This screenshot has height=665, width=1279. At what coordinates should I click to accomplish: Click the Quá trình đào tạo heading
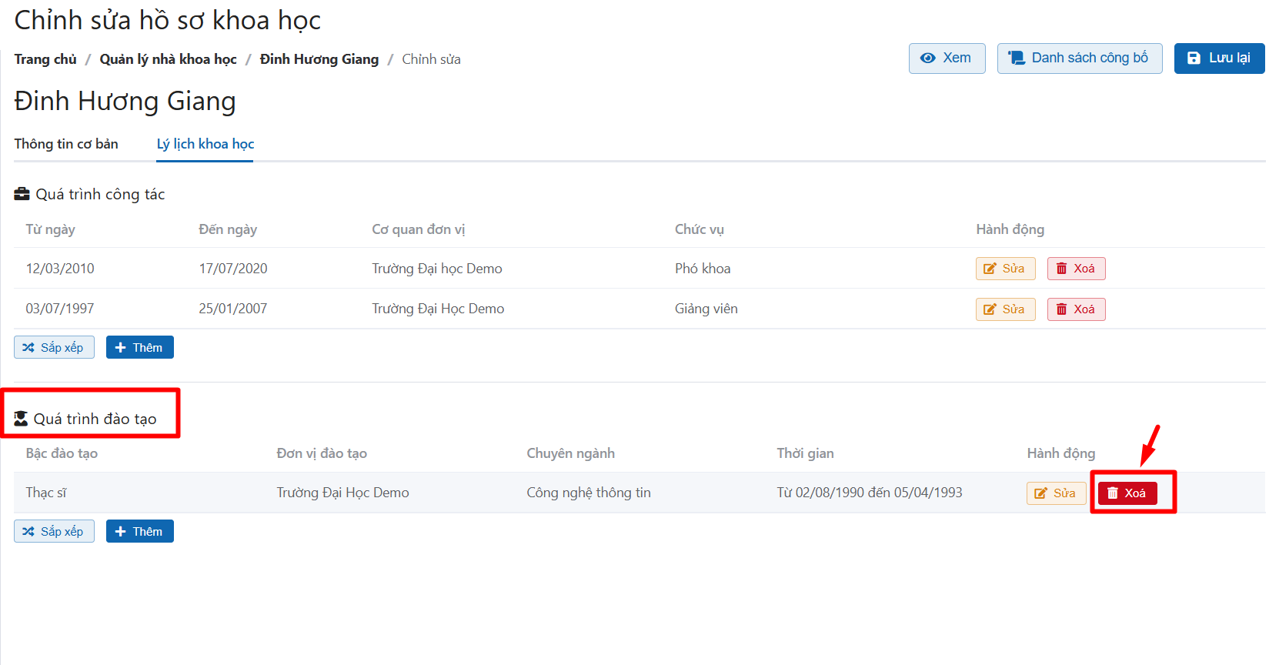click(x=94, y=419)
